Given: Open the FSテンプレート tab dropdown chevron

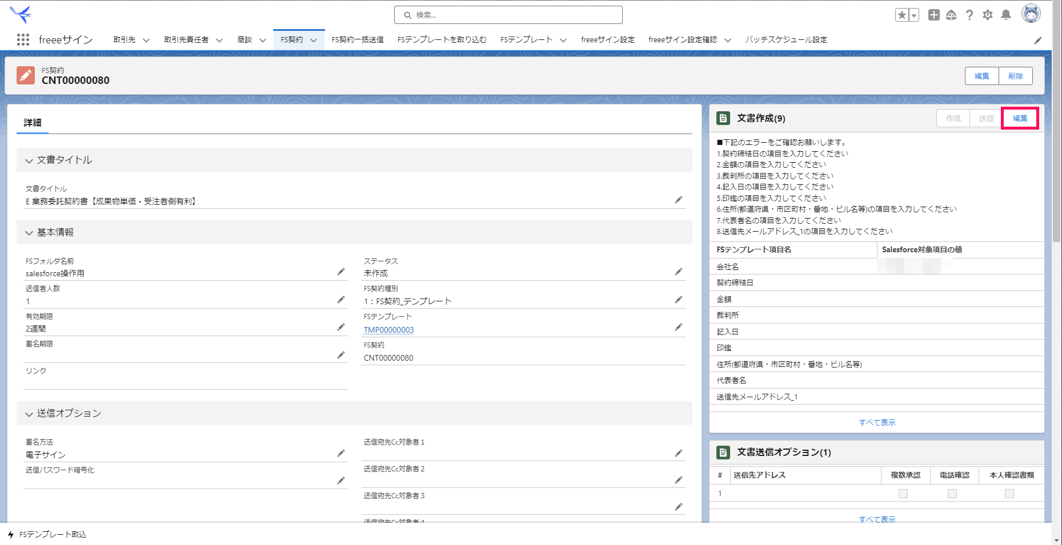Looking at the screenshot, I should coord(563,40).
